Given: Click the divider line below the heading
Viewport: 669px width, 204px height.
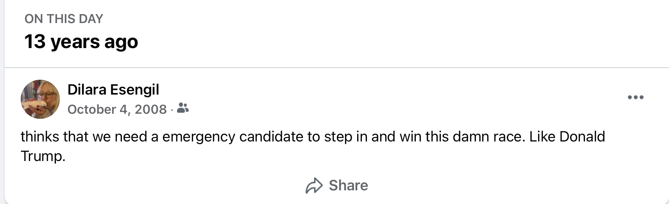Looking at the screenshot, I should click(336, 68).
